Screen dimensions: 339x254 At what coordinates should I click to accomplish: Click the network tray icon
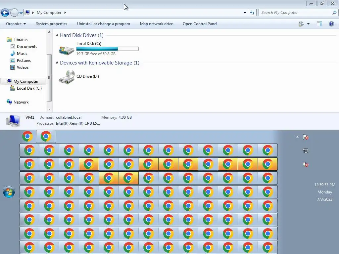click(x=306, y=150)
